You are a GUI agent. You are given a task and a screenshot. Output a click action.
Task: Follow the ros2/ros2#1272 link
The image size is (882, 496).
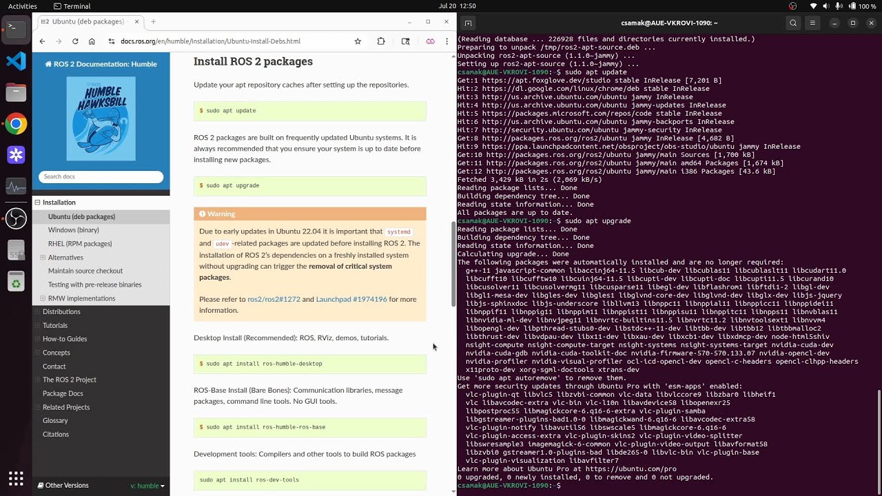click(274, 300)
